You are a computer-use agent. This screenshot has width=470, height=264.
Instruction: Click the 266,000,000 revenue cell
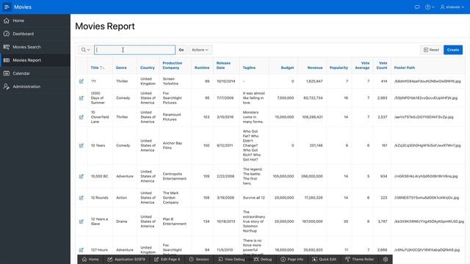[x=311, y=176]
